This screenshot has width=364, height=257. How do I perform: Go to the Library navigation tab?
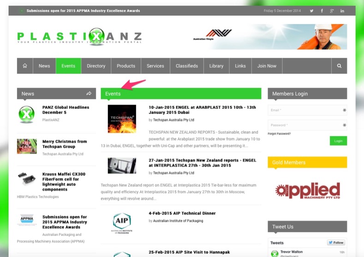point(216,66)
